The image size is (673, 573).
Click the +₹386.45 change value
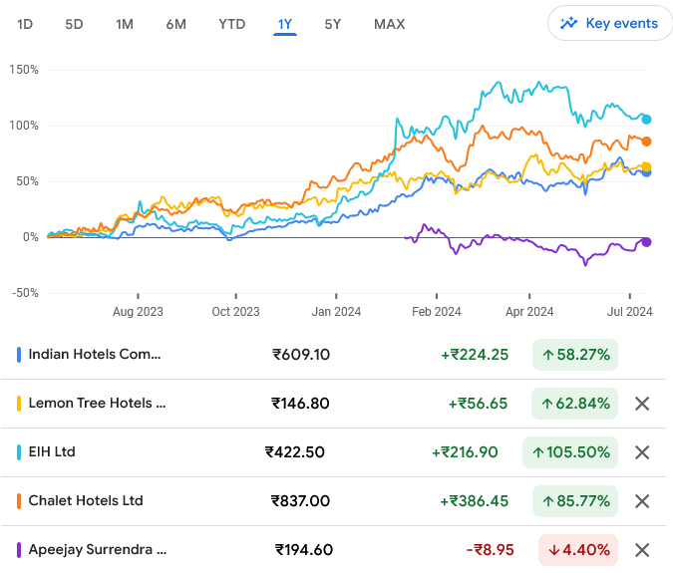pyautogui.click(x=475, y=501)
